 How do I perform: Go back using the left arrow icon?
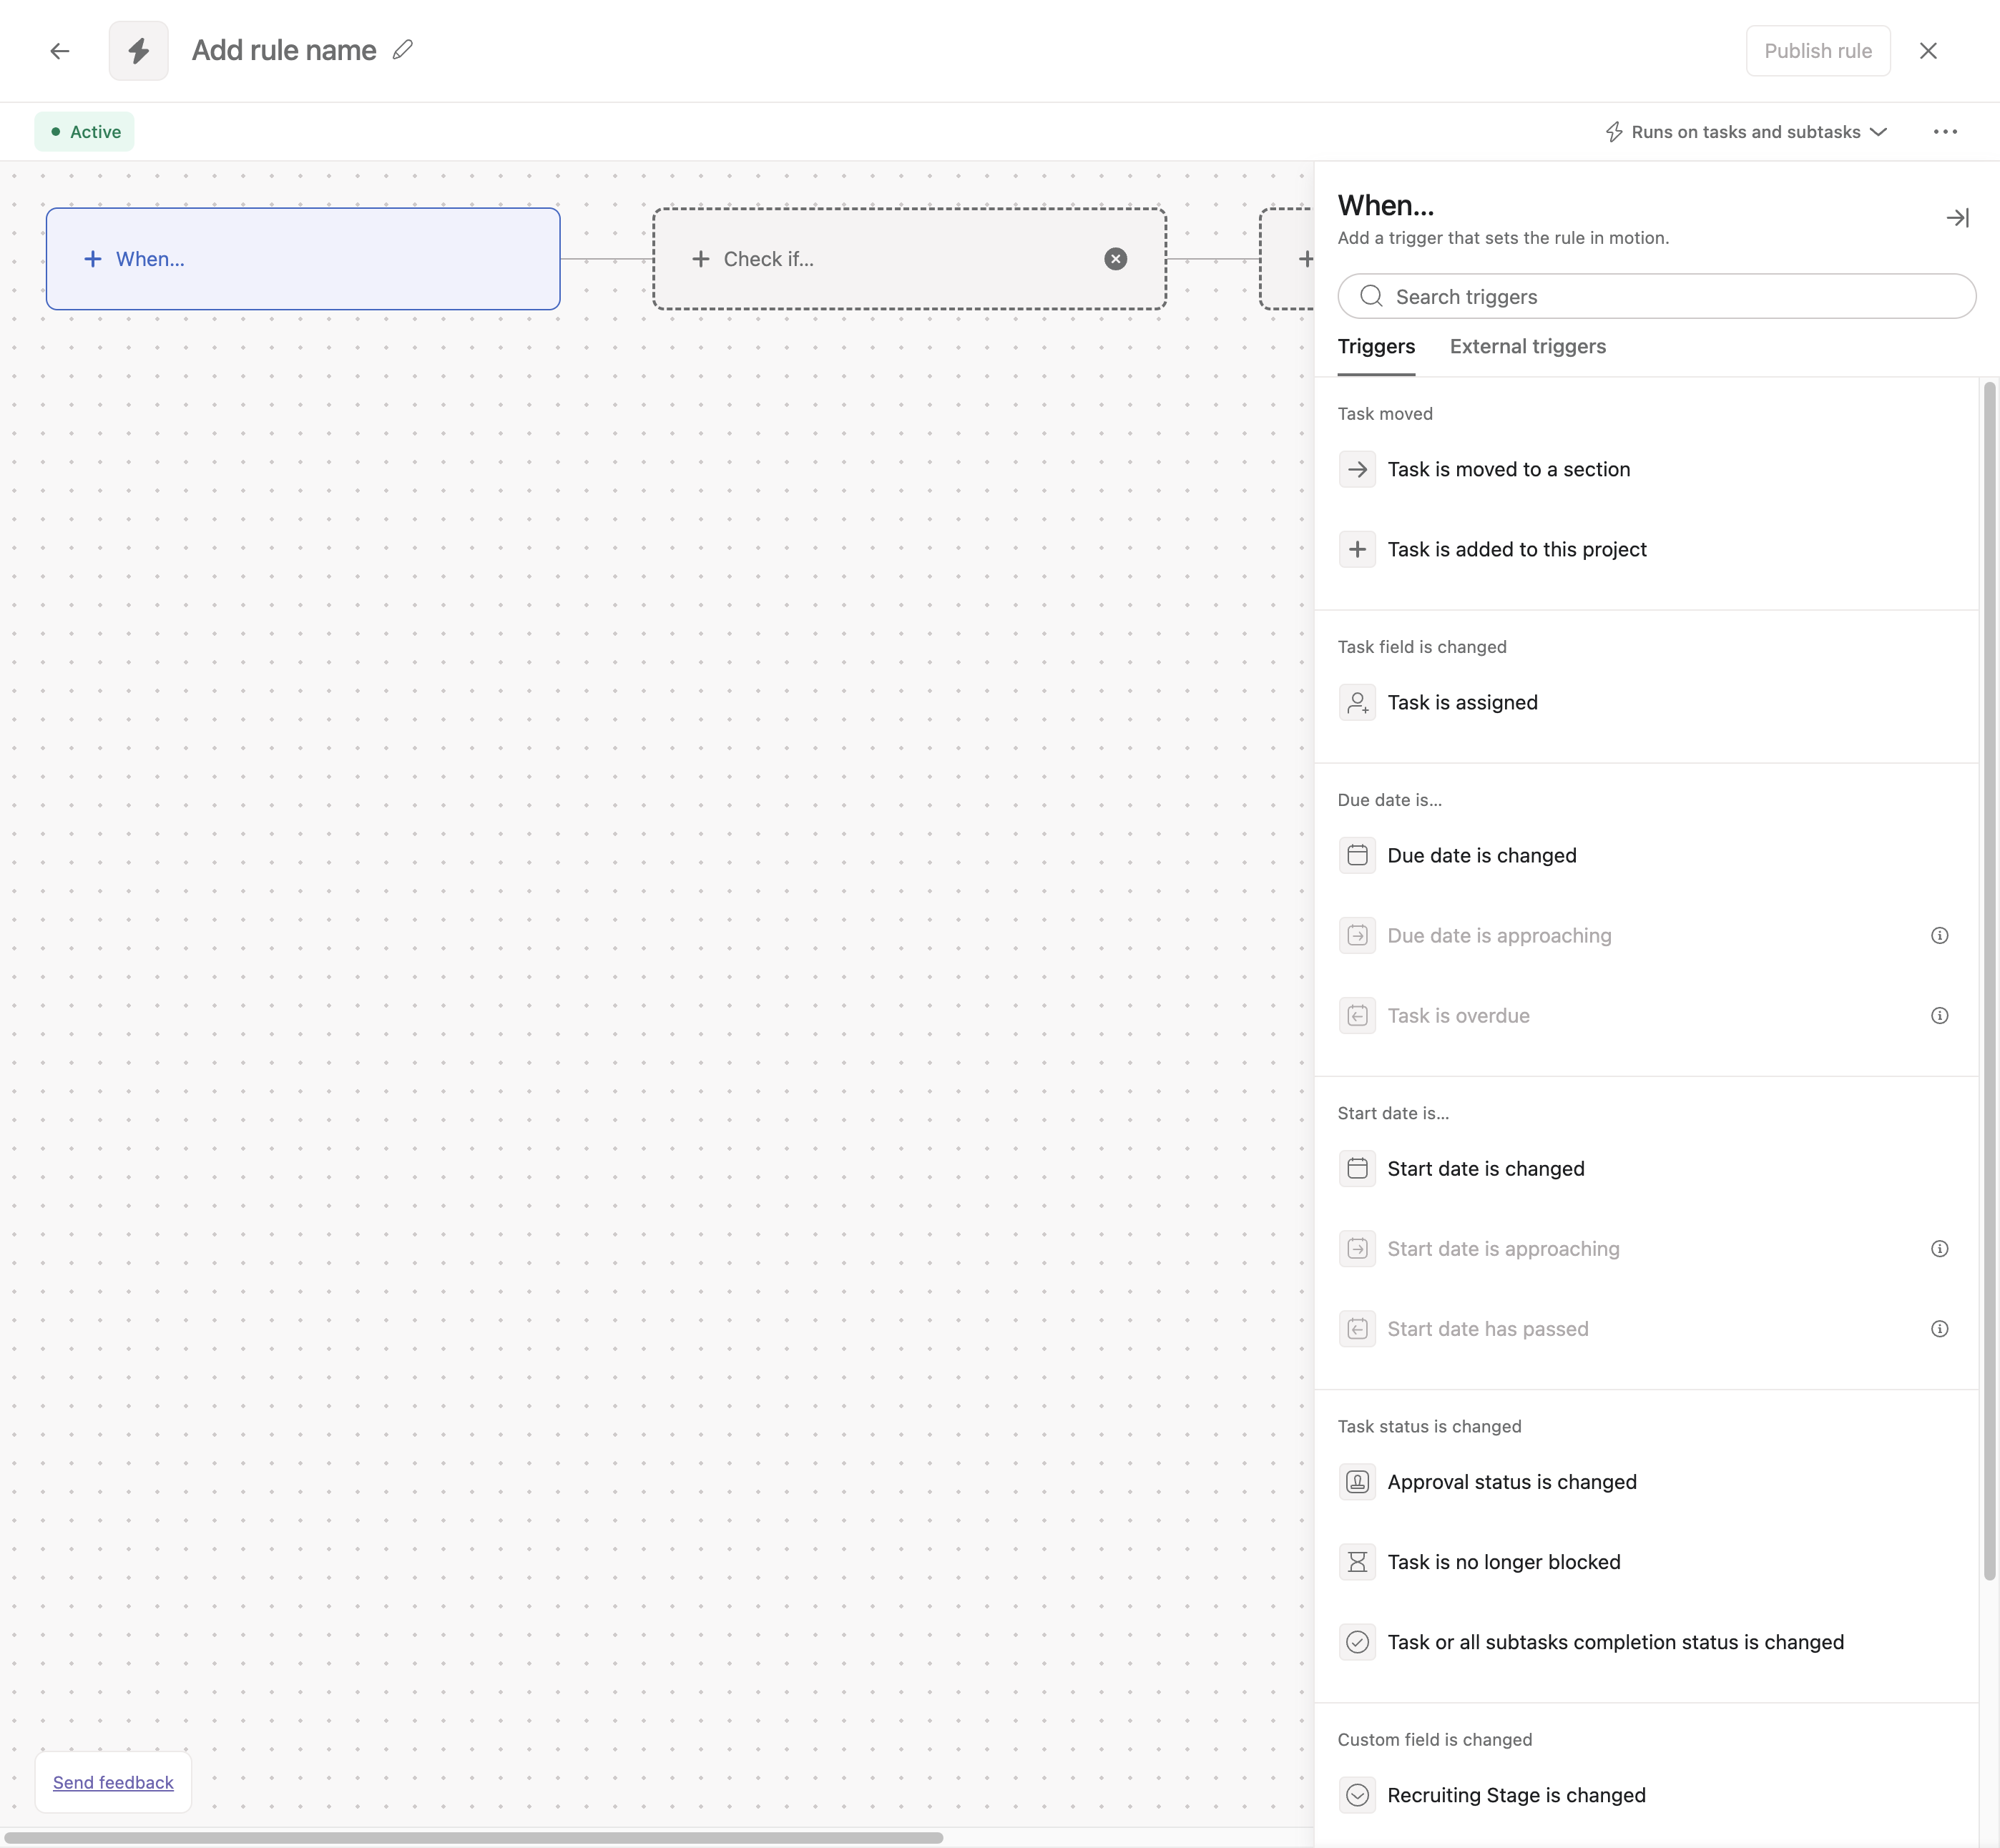pos(60,51)
